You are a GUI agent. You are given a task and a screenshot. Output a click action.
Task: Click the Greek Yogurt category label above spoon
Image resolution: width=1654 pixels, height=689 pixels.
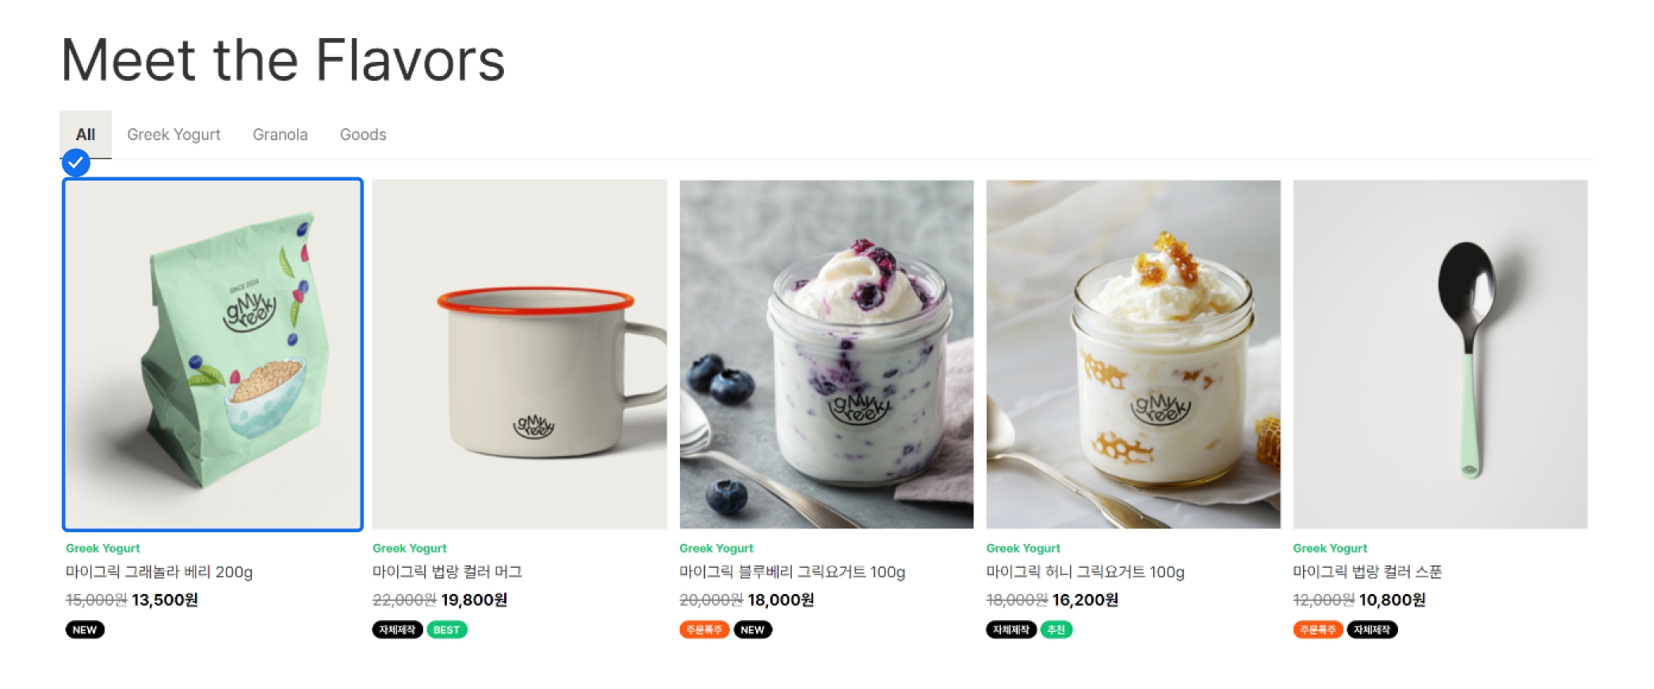pyautogui.click(x=1330, y=548)
